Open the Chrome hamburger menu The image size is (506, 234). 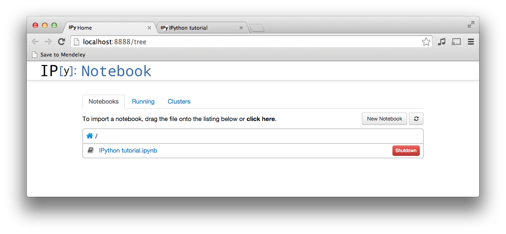(x=471, y=42)
